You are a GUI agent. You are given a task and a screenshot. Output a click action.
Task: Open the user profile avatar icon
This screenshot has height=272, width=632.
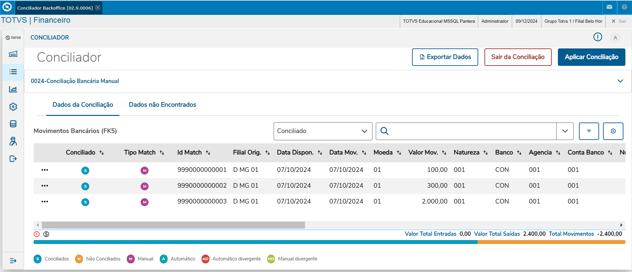coord(615,38)
